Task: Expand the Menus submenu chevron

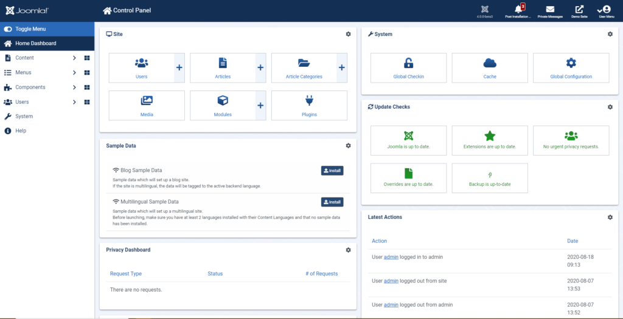Action: point(74,73)
